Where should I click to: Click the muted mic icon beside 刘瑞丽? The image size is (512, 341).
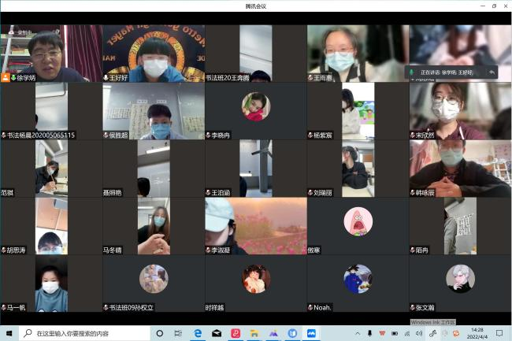(x=310, y=192)
